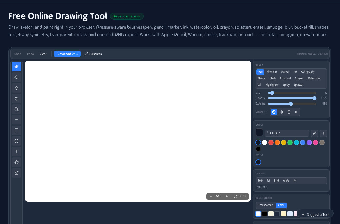Adjust the Stabilize slider
The height and width of the screenshot is (224, 340).
pos(292,104)
